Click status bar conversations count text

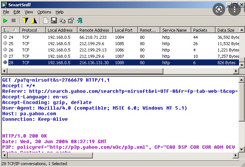(x=34, y=164)
